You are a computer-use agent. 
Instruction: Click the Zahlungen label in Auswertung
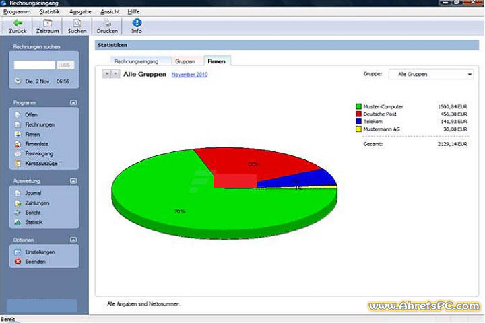click(37, 203)
